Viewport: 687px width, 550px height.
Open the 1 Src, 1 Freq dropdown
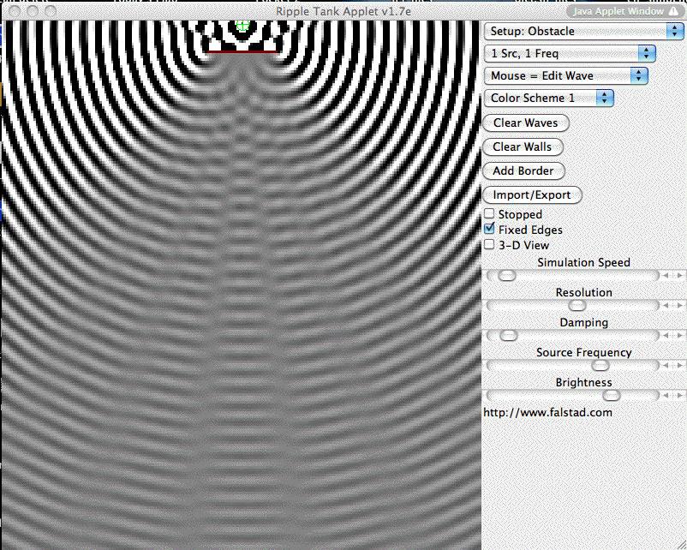(x=570, y=53)
